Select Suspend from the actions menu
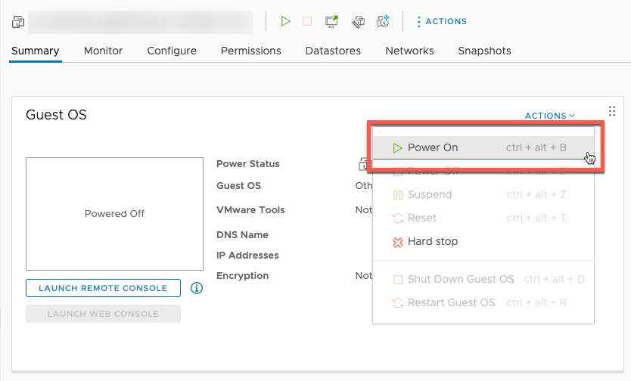Screen dimensions: 631x381 coord(429,195)
